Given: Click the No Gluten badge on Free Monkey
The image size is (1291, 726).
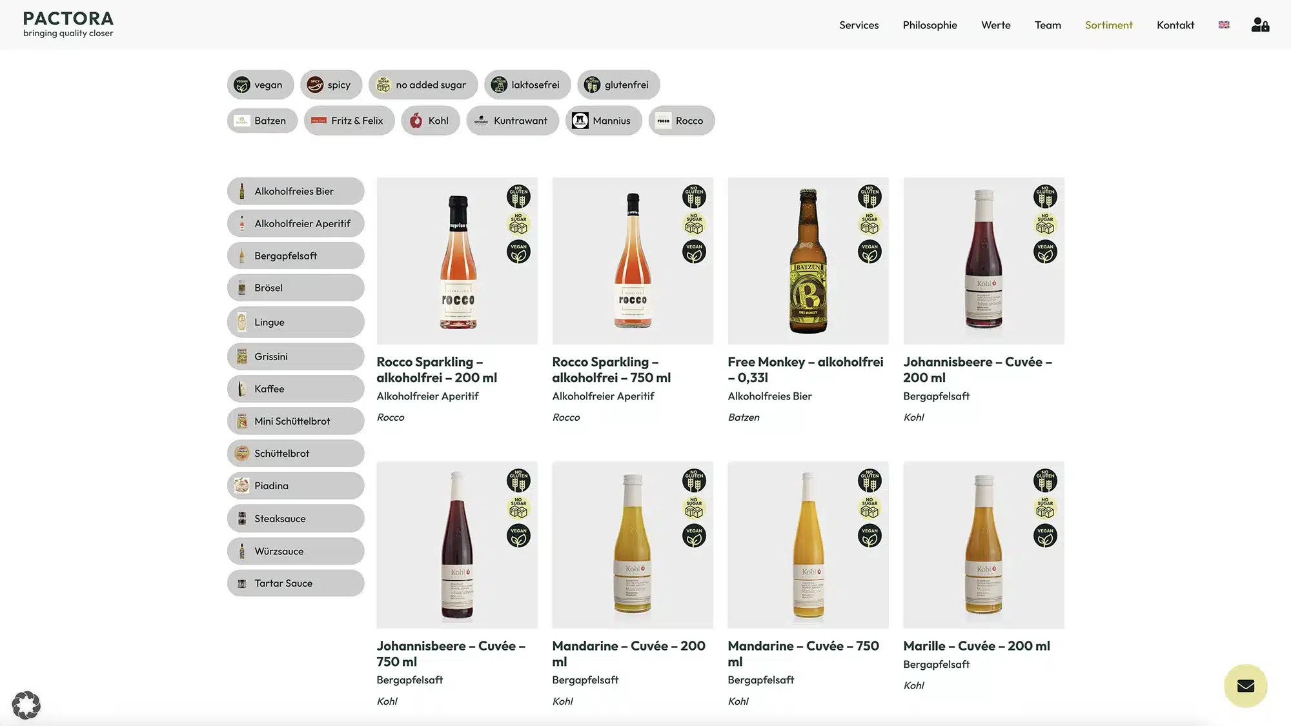Looking at the screenshot, I should [869, 196].
